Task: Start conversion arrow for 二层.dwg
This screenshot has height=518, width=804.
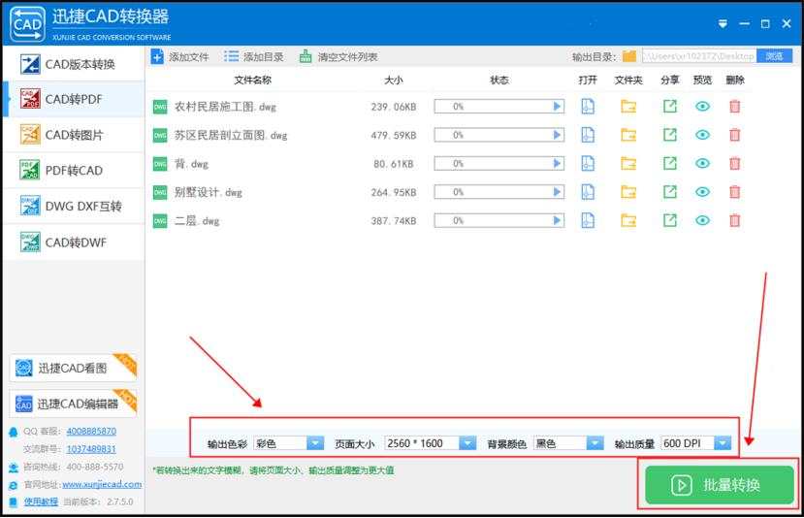Action: coord(558,220)
